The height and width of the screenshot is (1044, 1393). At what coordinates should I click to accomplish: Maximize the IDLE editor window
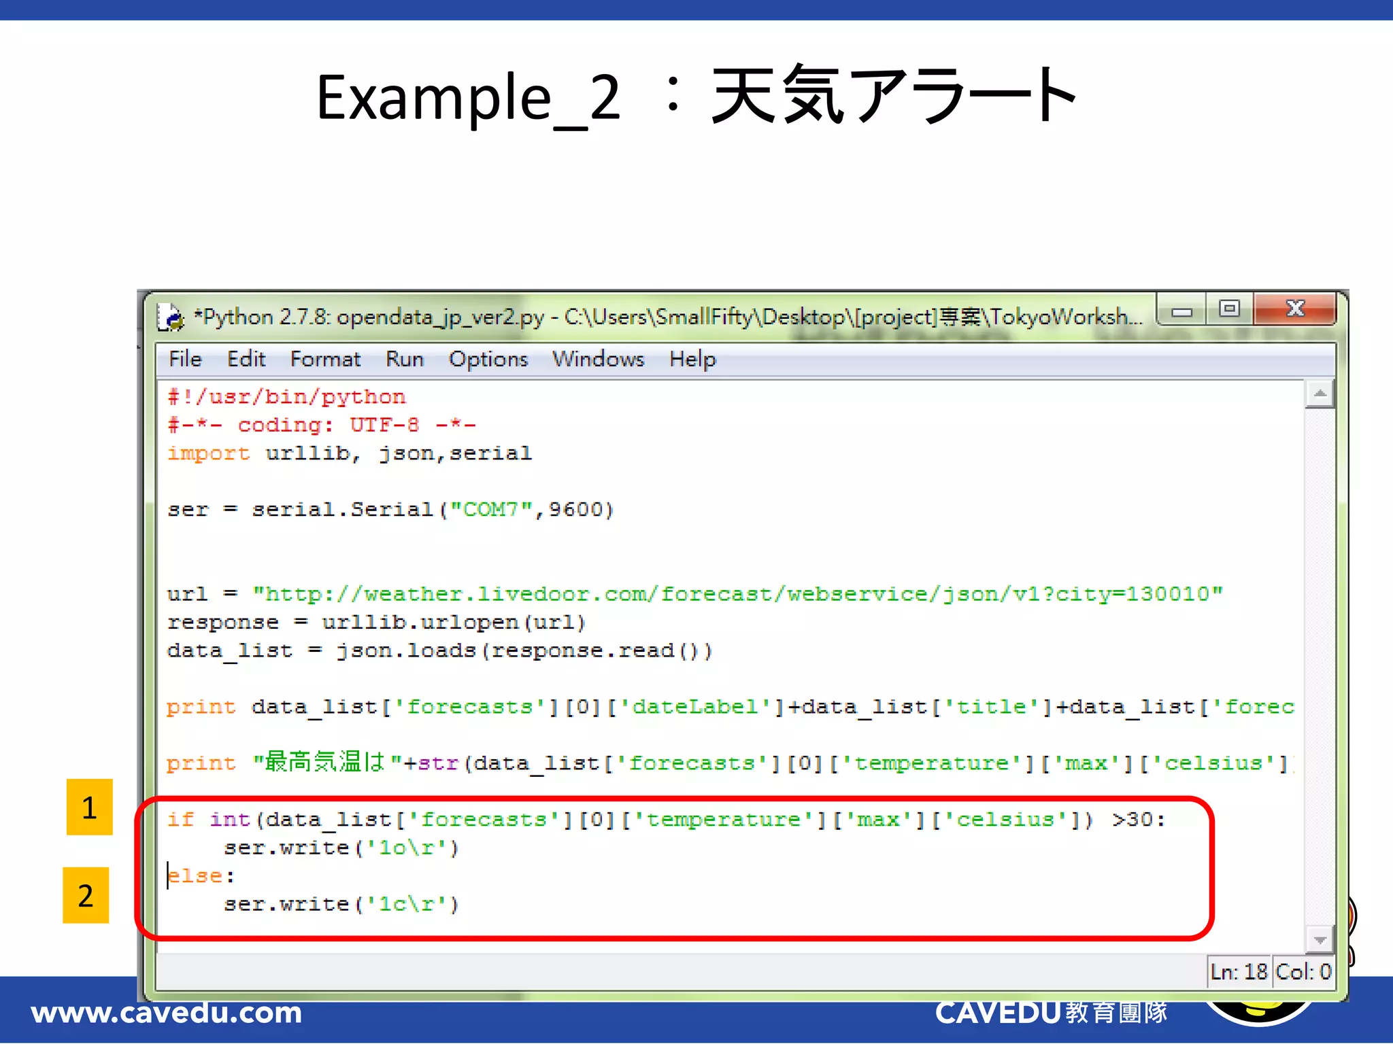pos(1229,309)
